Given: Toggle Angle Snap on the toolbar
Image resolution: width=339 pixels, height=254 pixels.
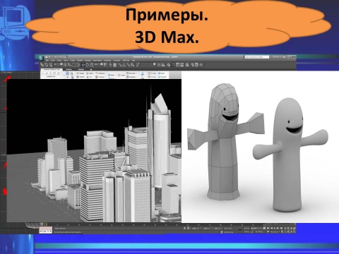Looking at the screenshot, I should 124,65.
